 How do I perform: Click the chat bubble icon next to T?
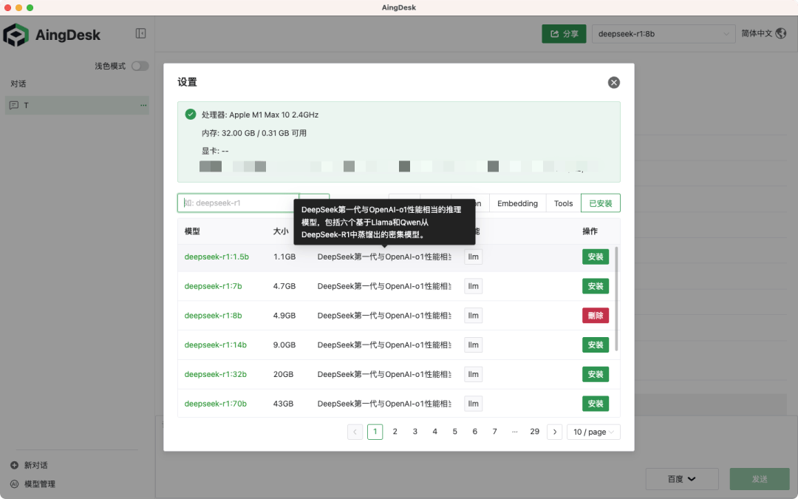pos(14,105)
